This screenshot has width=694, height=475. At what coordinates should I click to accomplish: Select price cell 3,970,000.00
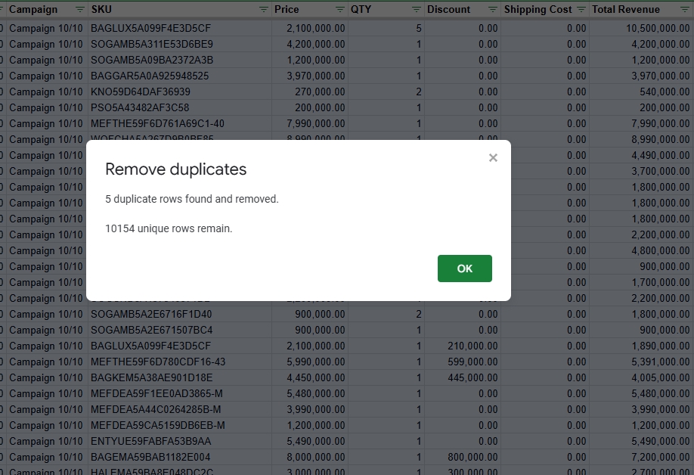coord(310,76)
